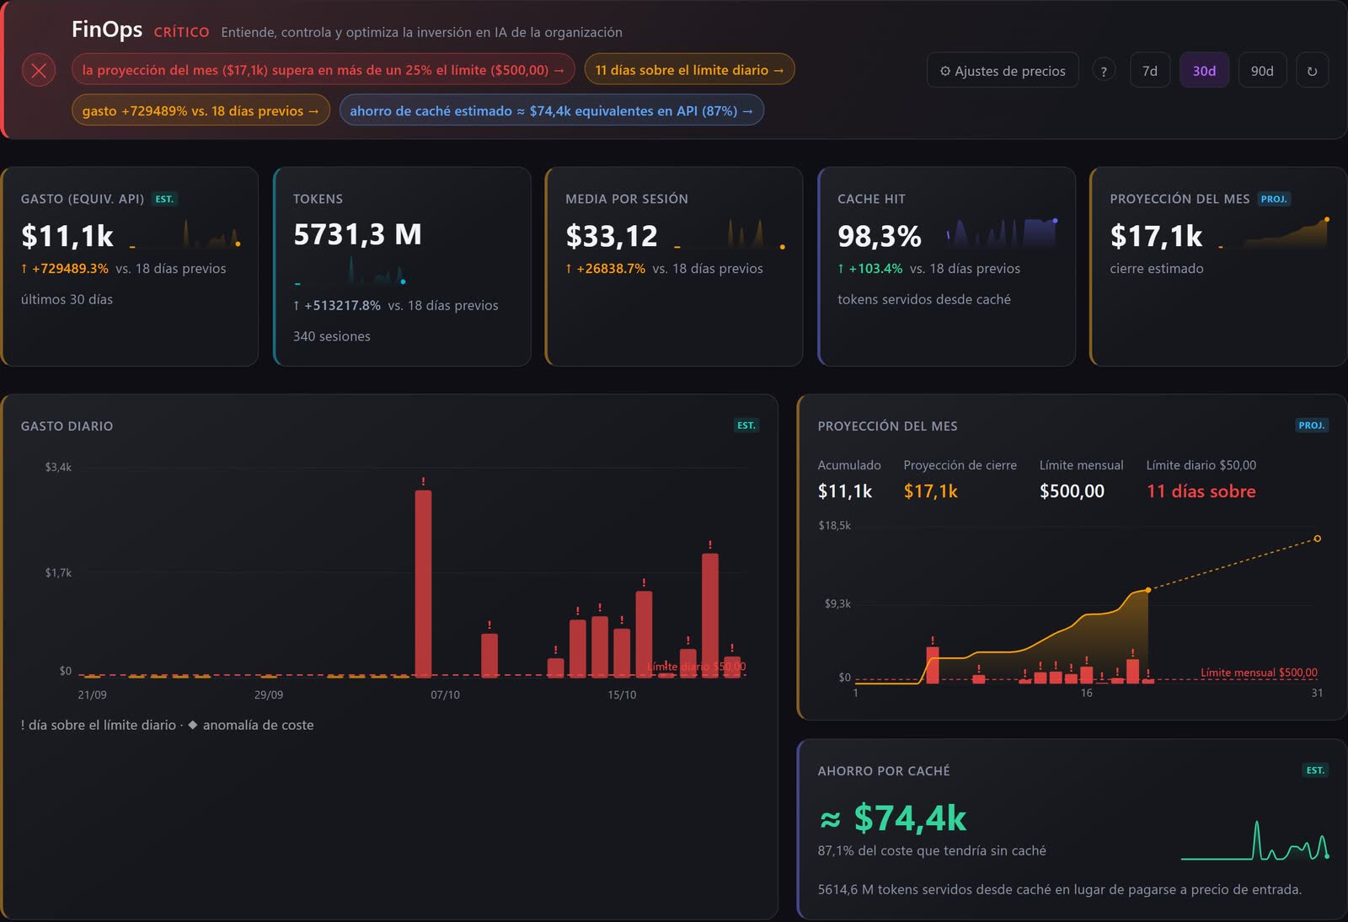Click the $33,12 media por sesión value
This screenshot has width=1348, height=922.
(x=612, y=236)
